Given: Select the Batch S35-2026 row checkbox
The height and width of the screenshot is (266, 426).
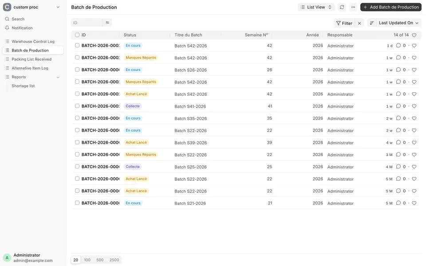Looking at the screenshot, I should [77, 118].
